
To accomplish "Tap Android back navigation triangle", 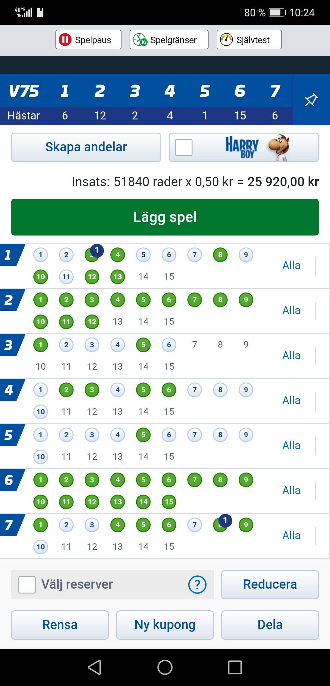I will pos(95,667).
